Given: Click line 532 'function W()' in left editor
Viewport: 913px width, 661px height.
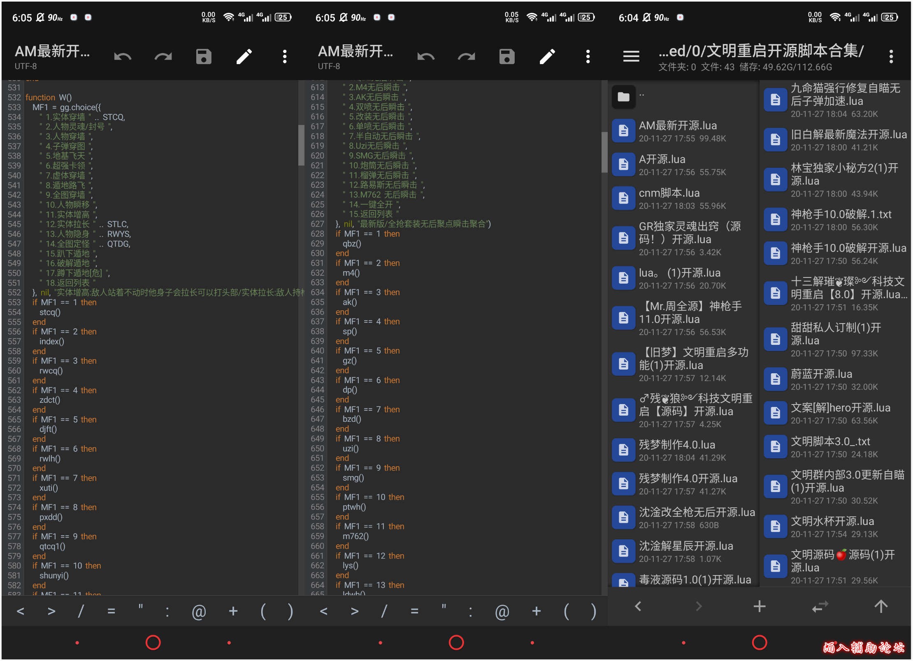Looking at the screenshot, I should point(49,97).
